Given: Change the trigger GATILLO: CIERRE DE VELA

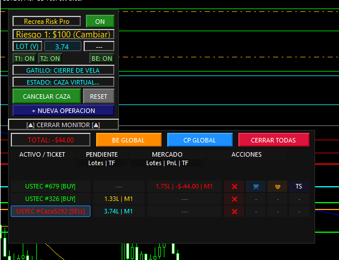Looking at the screenshot, I should tap(63, 70).
